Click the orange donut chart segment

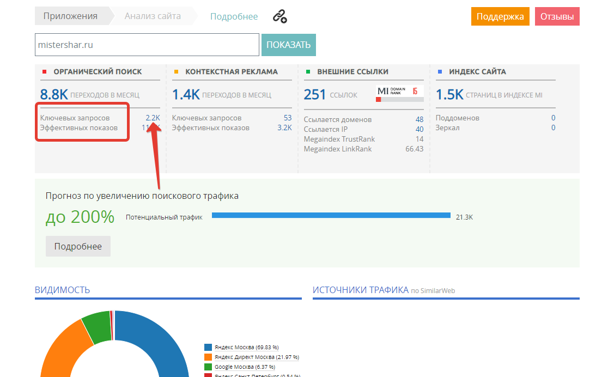[66, 353]
